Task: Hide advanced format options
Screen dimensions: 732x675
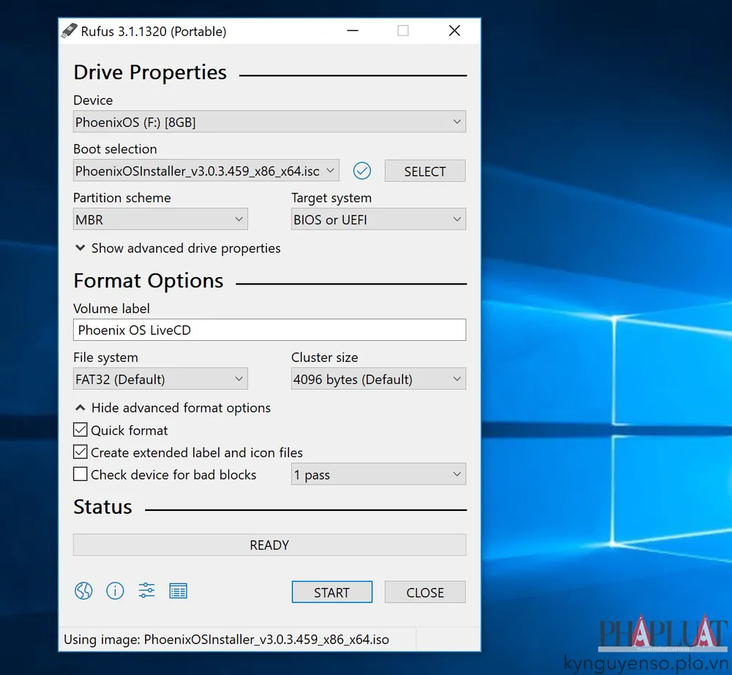Action: [173, 408]
